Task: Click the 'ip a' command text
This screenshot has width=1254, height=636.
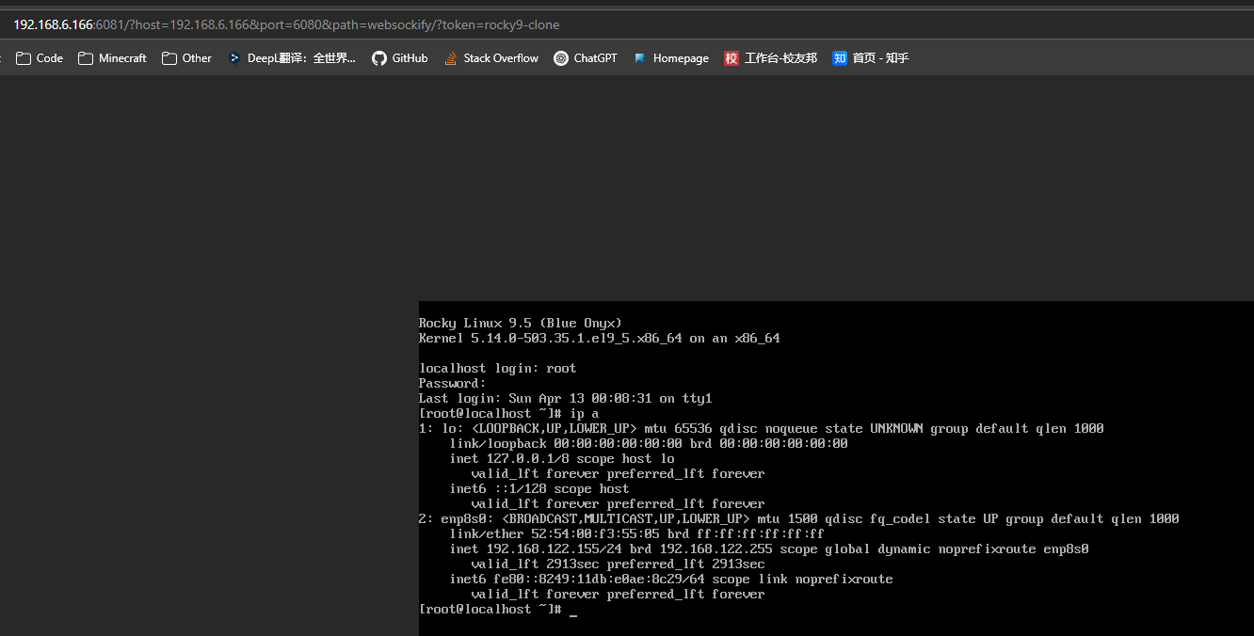Action: pyautogui.click(x=585, y=413)
